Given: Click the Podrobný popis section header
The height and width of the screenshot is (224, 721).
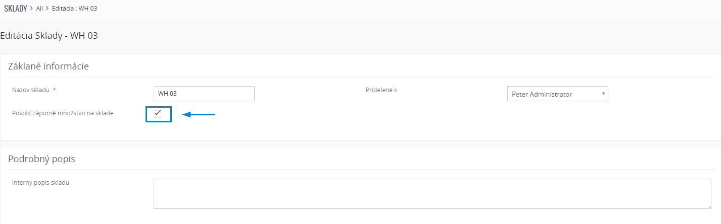Looking at the screenshot, I should (x=41, y=159).
